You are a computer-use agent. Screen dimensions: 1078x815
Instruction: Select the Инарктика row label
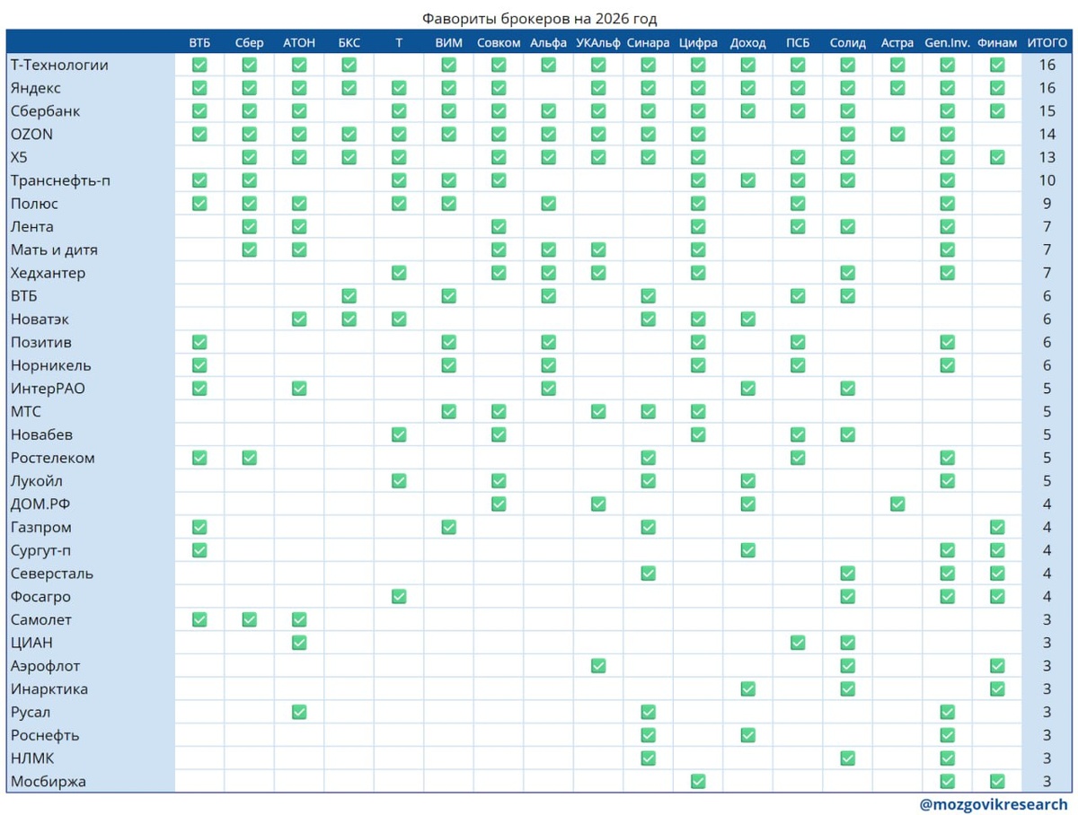click(49, 689)
